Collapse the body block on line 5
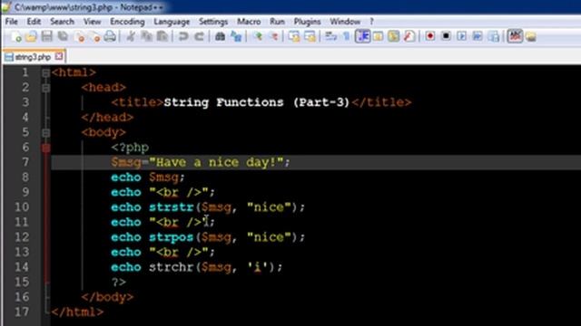 (x=45, y=133)
